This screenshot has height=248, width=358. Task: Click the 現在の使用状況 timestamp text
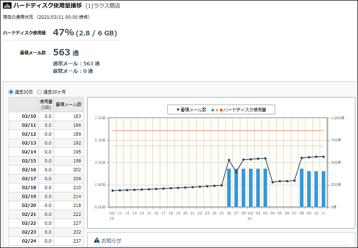(x=46, y=17)
